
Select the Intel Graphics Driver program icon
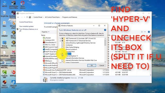click(x=44, y=54)
